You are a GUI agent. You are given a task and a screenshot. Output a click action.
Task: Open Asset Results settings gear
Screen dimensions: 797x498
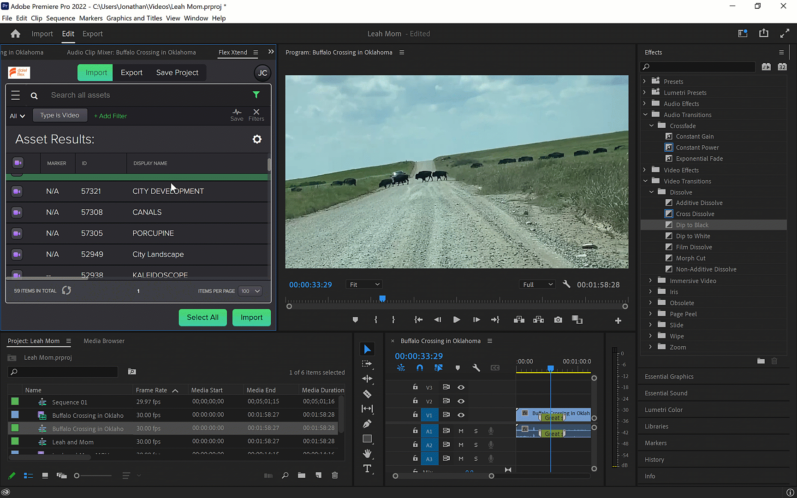(x=257, y=139)
